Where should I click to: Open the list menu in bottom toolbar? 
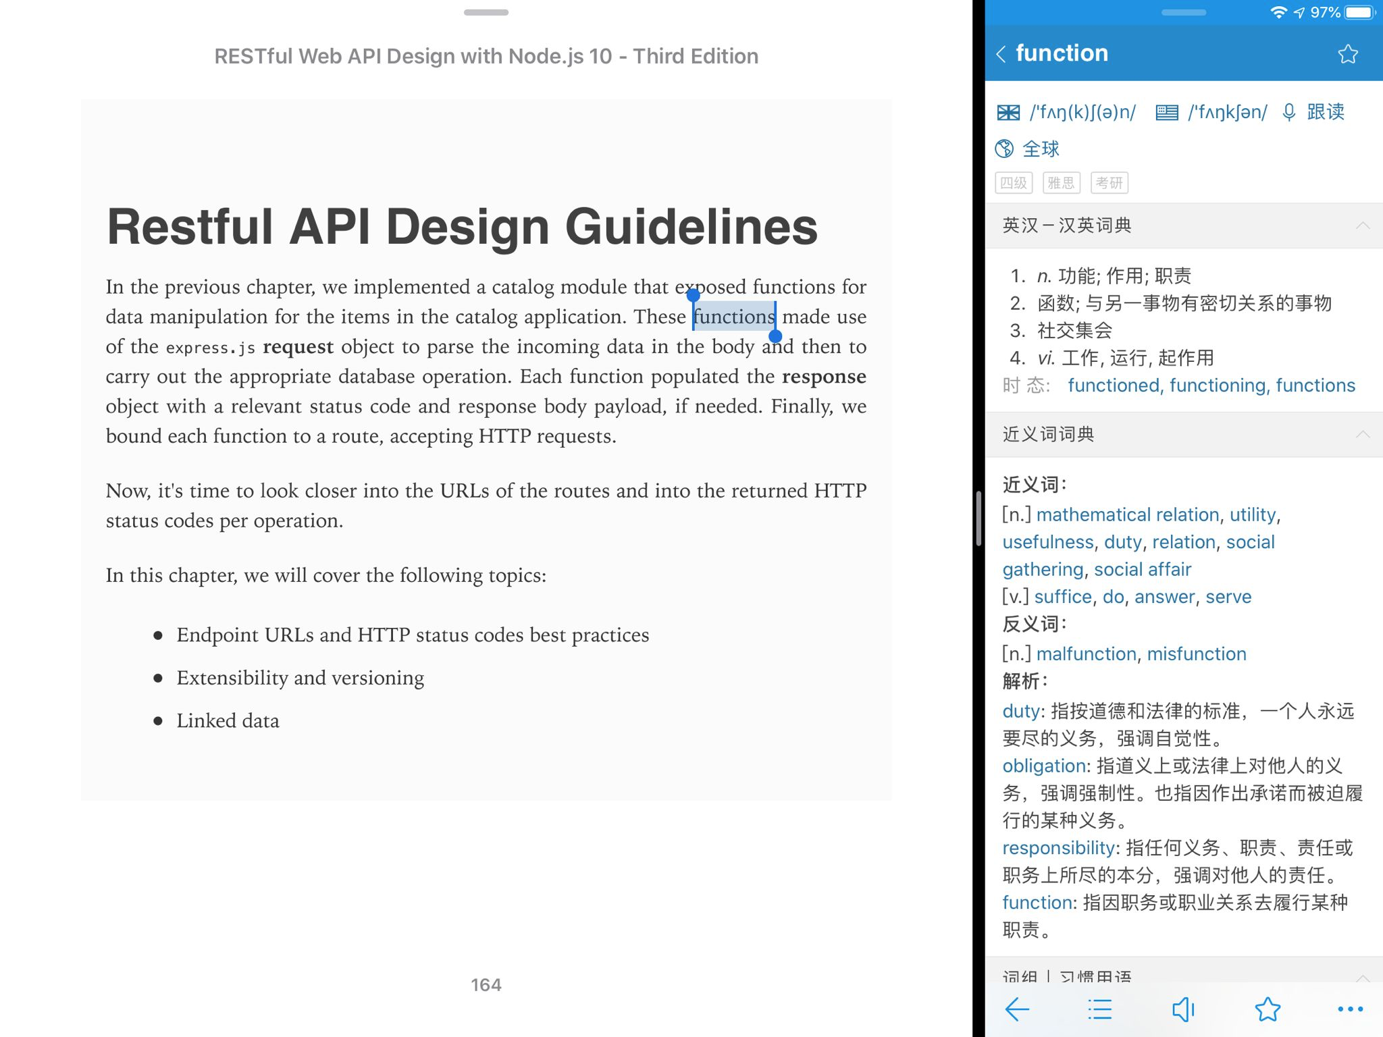(1100, 1009)
